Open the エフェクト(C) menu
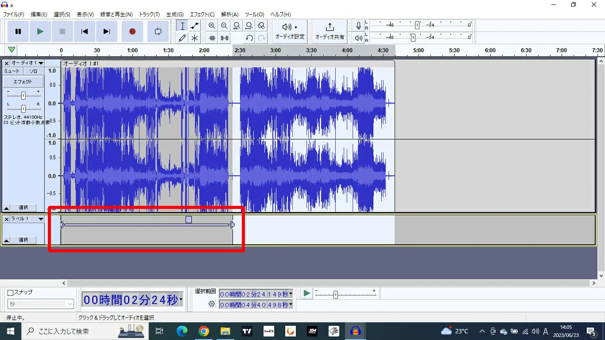Viewport: 605px width, 340px height. pos(202,15)
